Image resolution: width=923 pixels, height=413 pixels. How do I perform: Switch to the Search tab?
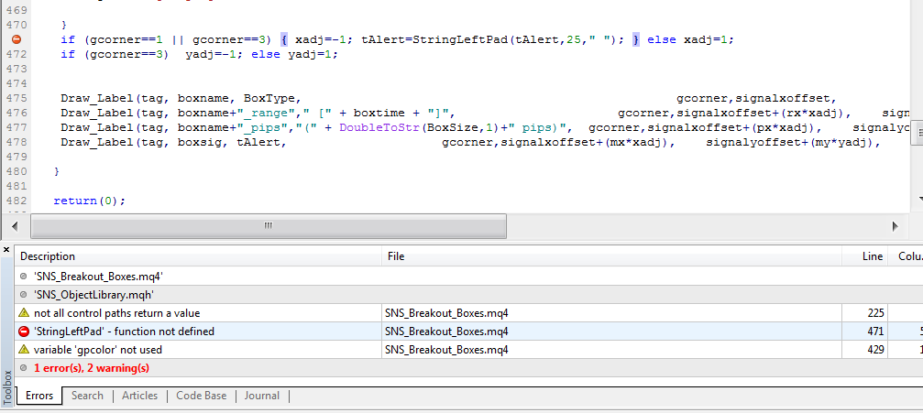tap(87, 396)
